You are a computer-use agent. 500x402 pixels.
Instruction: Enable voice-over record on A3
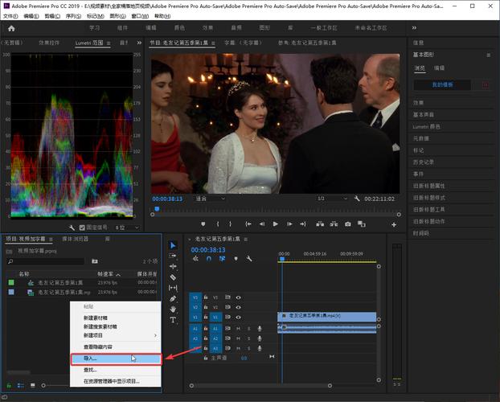(x=260, y=348)
